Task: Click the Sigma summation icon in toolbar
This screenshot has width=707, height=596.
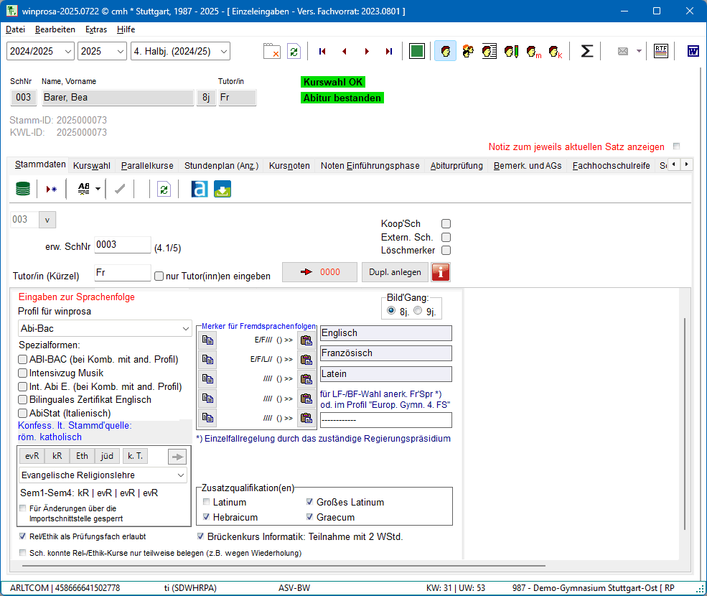Action: point(586,51)
